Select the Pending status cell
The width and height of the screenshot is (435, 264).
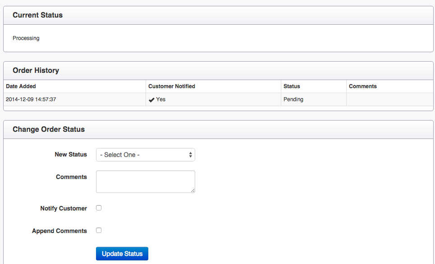tap(293, 99)
